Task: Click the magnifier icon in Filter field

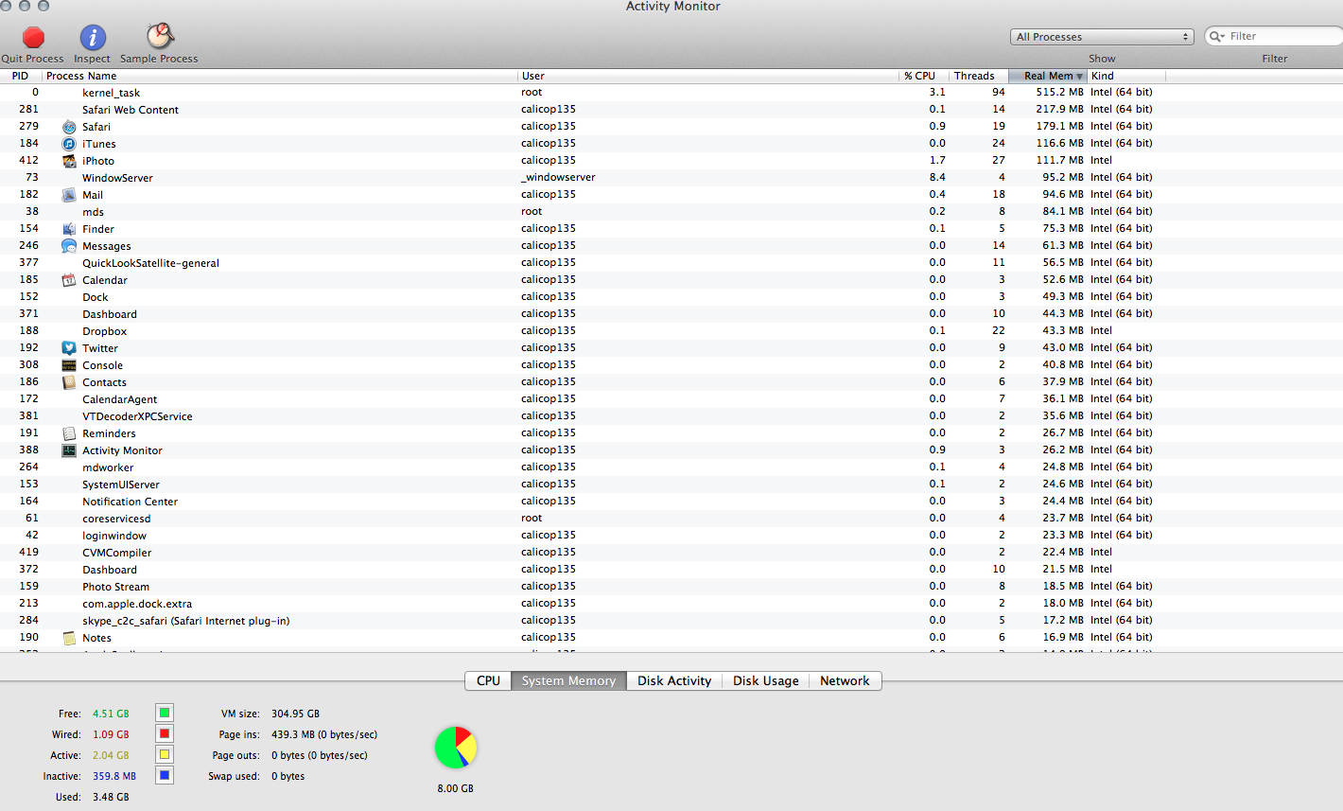Action: coord(1217,36)
